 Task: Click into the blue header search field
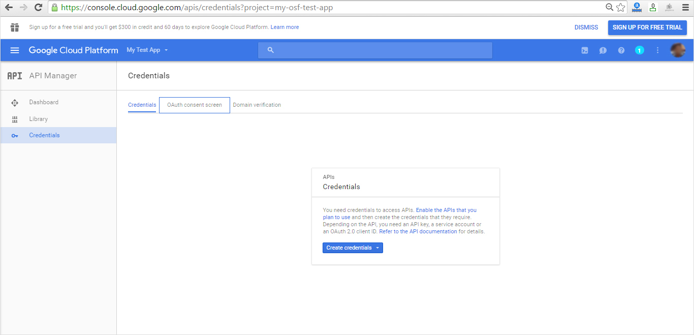375,50
